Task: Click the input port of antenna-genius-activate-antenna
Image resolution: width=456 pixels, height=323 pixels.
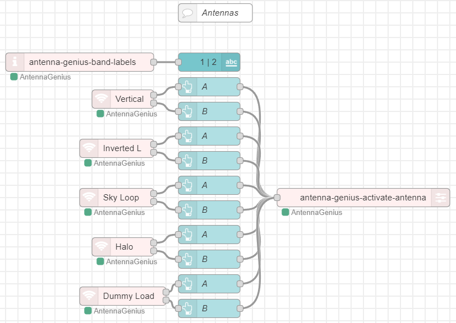Action: pos(277,198)
